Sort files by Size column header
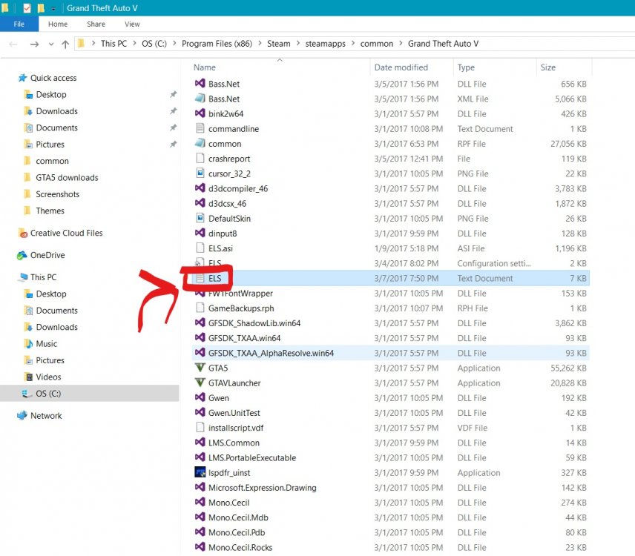Viewport: 635px width, 556px height. [548, 67]
